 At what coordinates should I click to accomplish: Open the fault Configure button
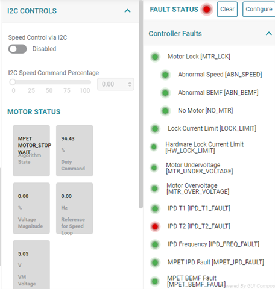click(259, 9)
